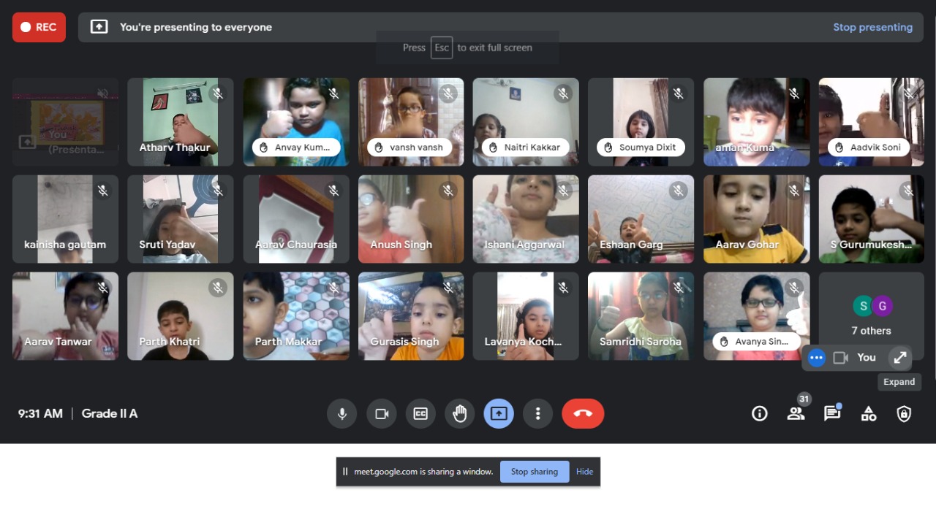This screenshot has height=525, width=936.
Task: Open more options three-dot menu
Action: (x=537, y=414)
